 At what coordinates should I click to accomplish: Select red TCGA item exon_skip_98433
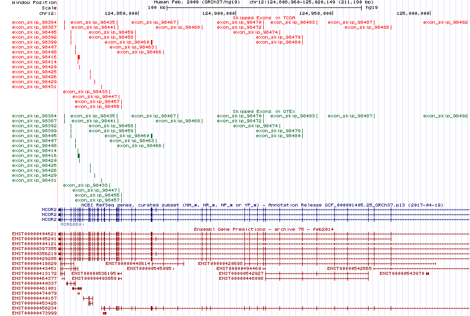[85, 92]
